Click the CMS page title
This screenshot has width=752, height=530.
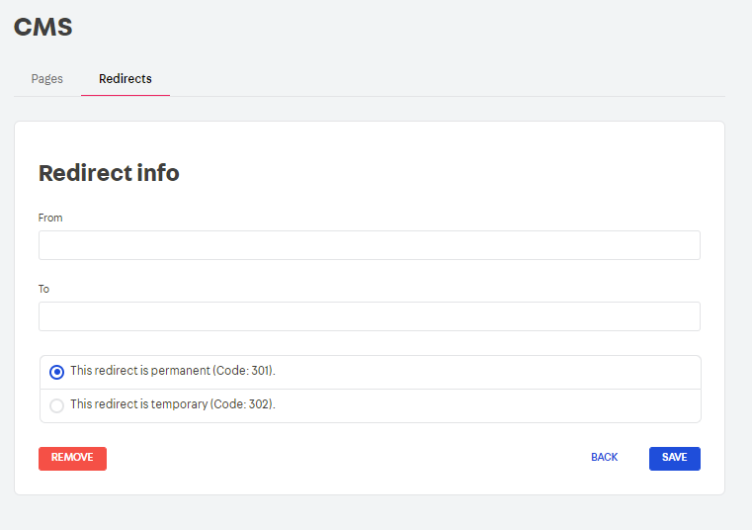pos(43,27)
